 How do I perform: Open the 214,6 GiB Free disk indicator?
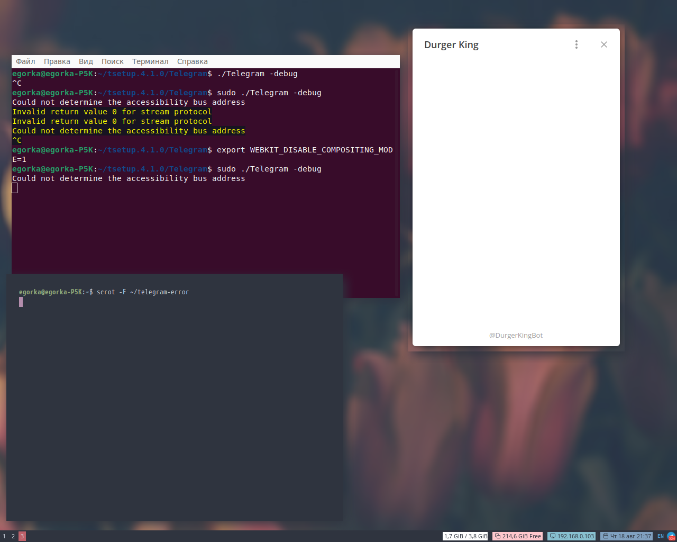517,536
